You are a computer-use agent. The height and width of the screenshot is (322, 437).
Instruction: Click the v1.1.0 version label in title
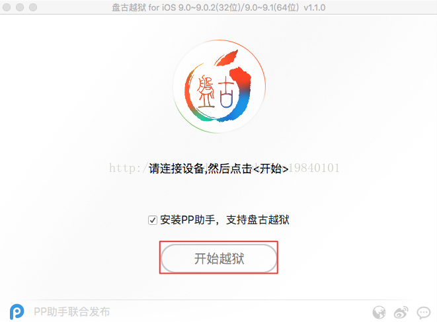(x=315, y=7)
